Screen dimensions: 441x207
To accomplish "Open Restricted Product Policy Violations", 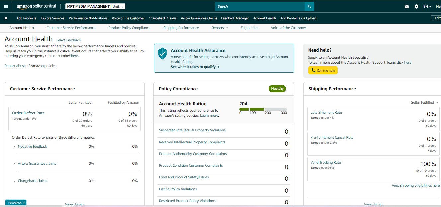I will tap(187, 201).
